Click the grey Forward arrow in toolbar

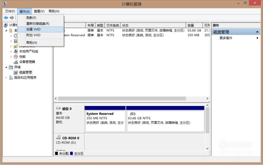pyautogui.click(x=12, y=18)
